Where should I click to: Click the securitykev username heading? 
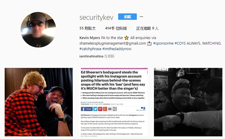pos(96,17)
